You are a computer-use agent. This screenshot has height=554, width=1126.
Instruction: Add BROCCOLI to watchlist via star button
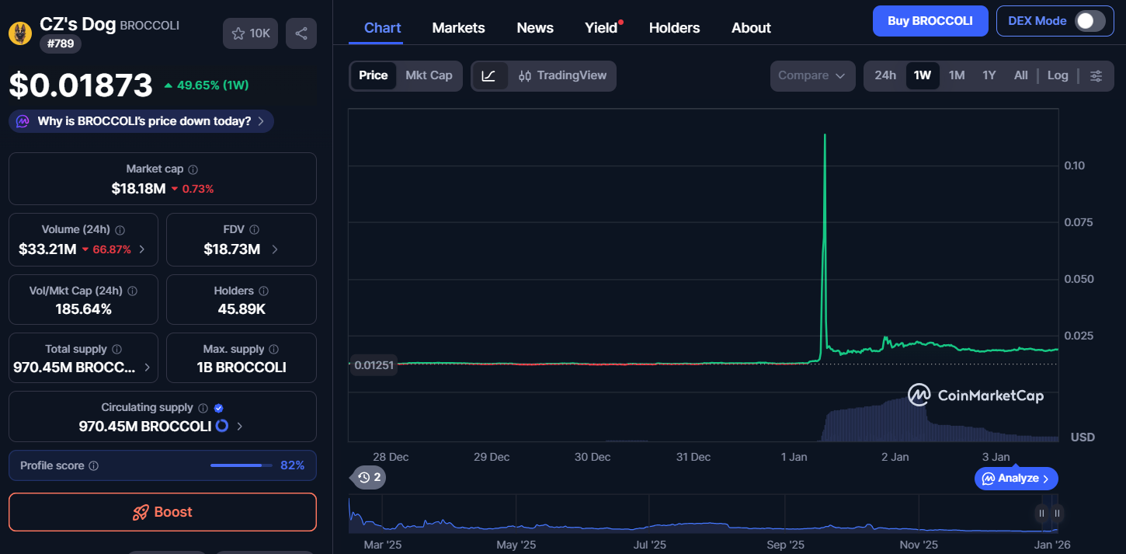tap(250, 33)
